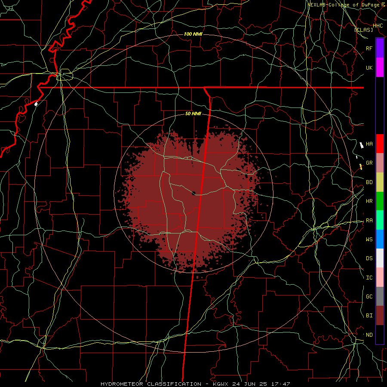The height and width of the screenshot is (387, 387).
Task: Click the UK legend label
Action: point(369,68)
